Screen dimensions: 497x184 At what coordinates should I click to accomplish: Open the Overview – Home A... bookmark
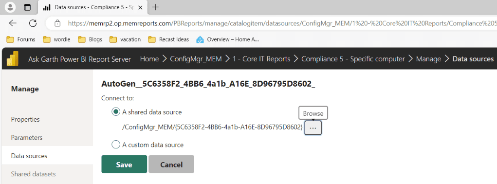tap(228, 39)
